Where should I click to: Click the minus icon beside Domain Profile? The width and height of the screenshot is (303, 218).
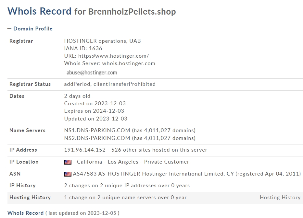(x=9, y=29)
